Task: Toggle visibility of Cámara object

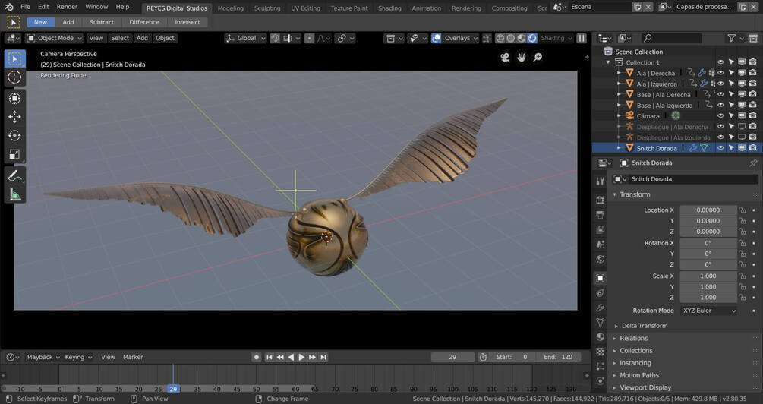Action: click(x=720, y=116)
